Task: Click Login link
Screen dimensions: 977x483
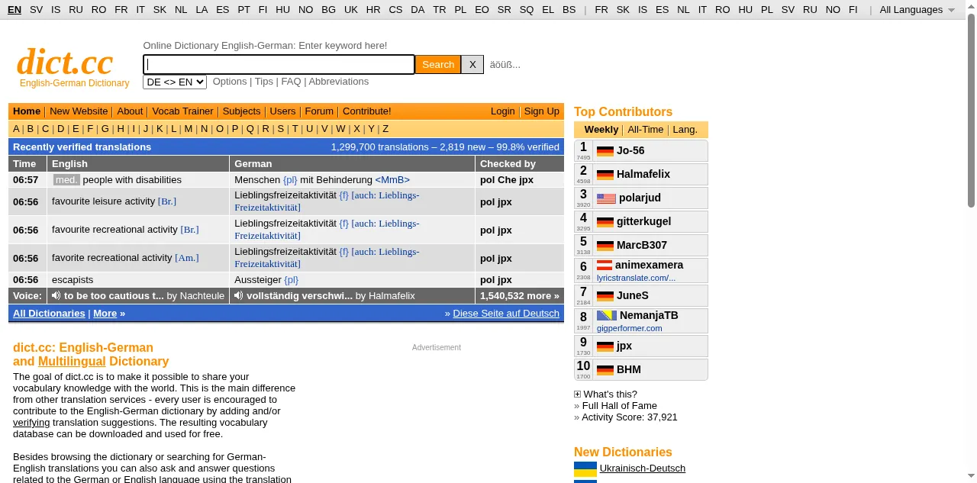Action: 503,111
